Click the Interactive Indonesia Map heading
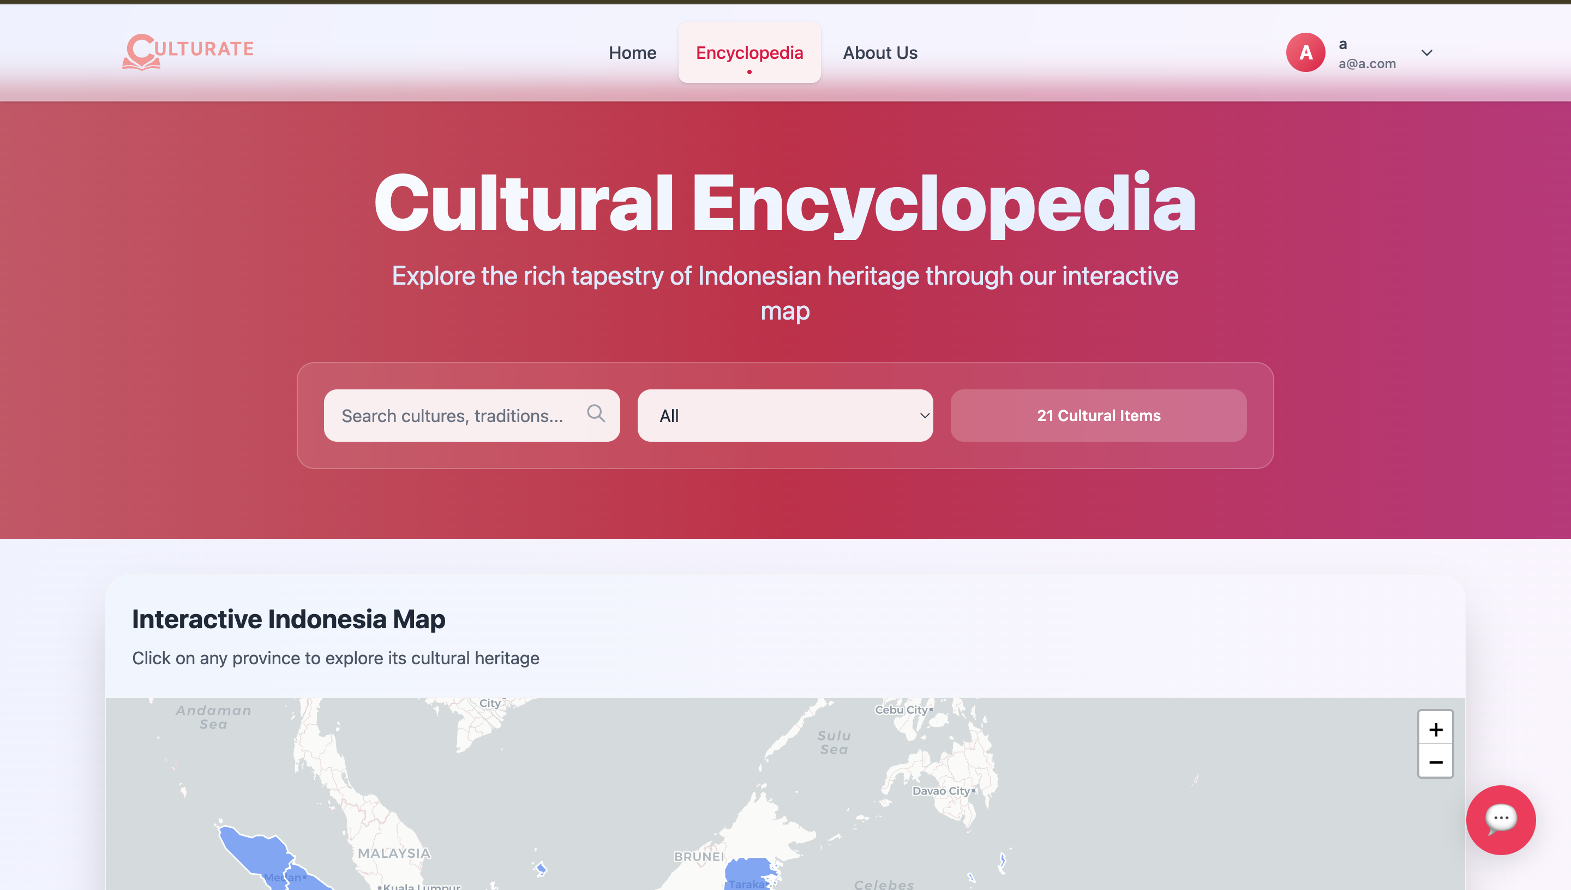Screen dimensions: 1571x890 coord(289,618)
